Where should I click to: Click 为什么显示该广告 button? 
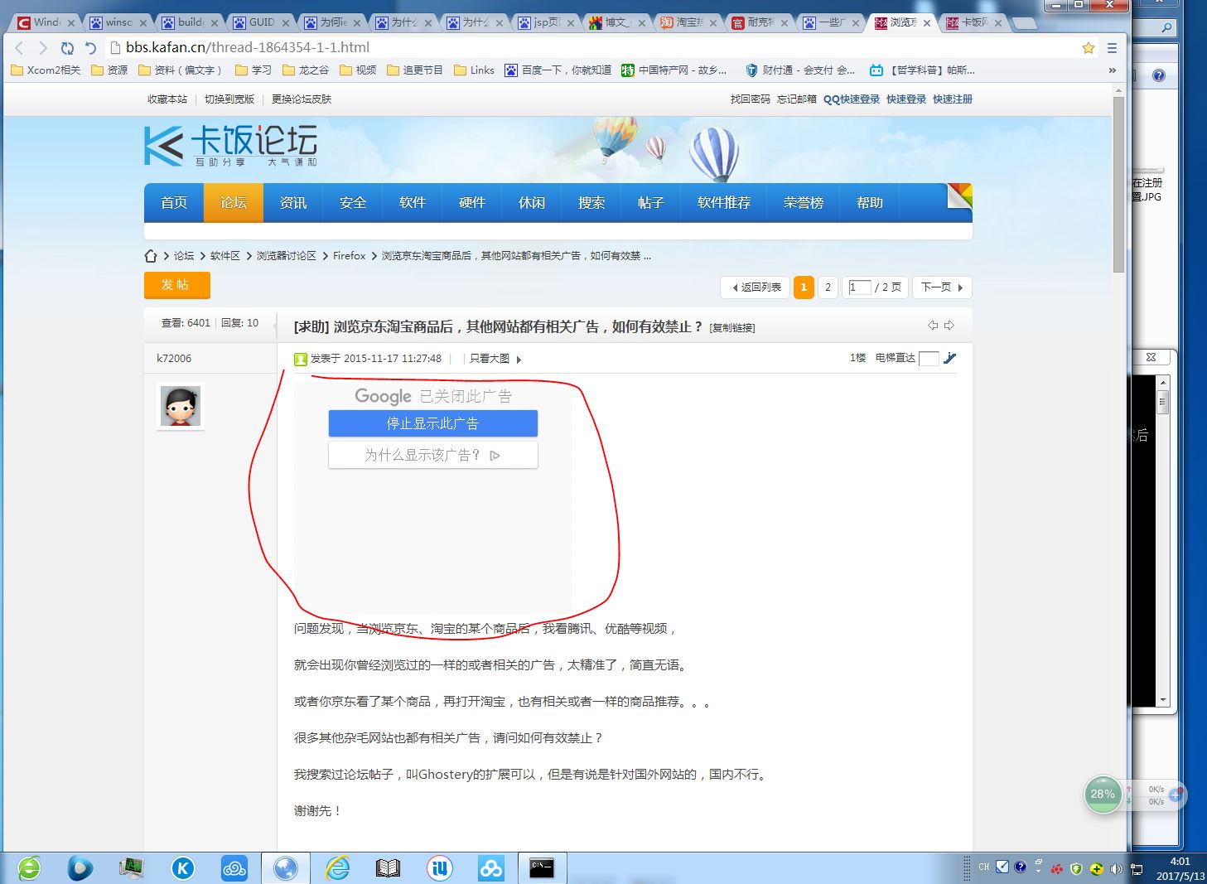(x=433, y=455)
